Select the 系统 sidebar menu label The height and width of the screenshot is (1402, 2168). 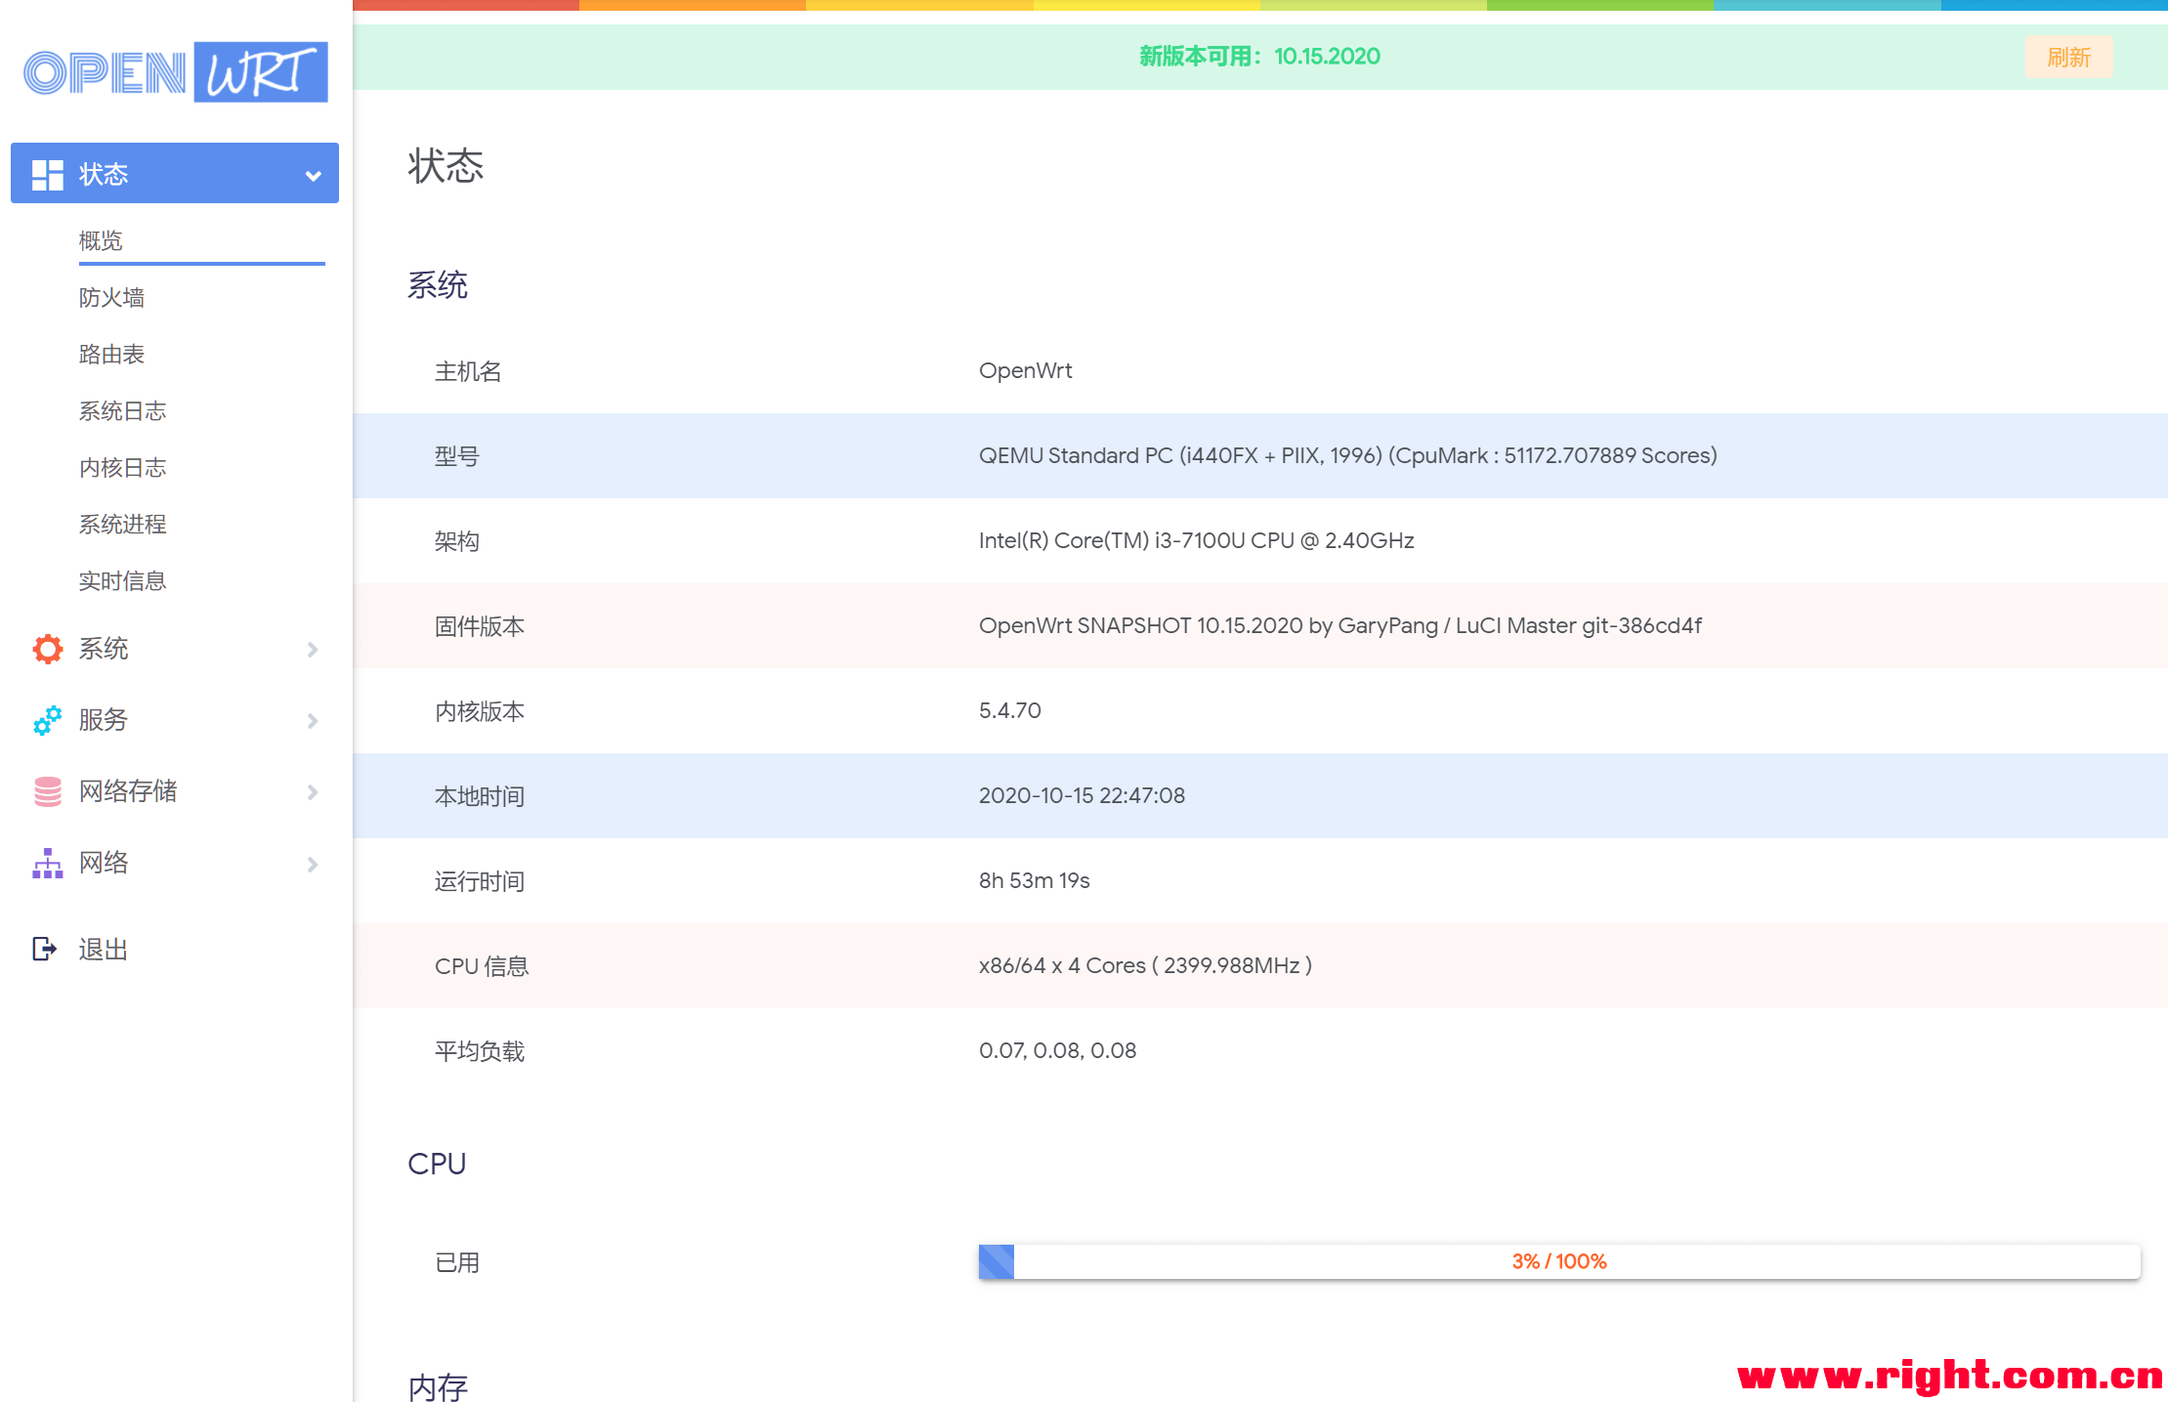click(104, 649)
